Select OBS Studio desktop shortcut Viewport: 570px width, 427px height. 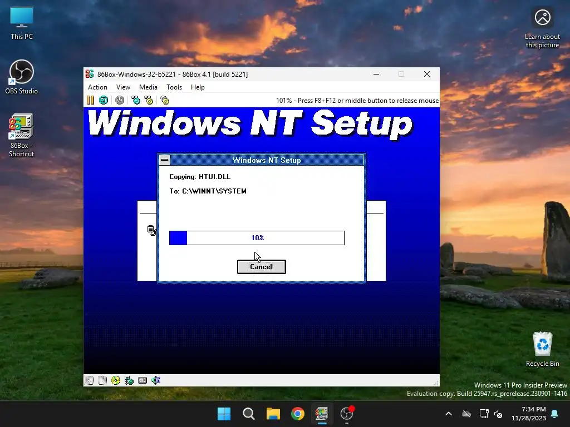pyautogui.click(x=22, y=77)
